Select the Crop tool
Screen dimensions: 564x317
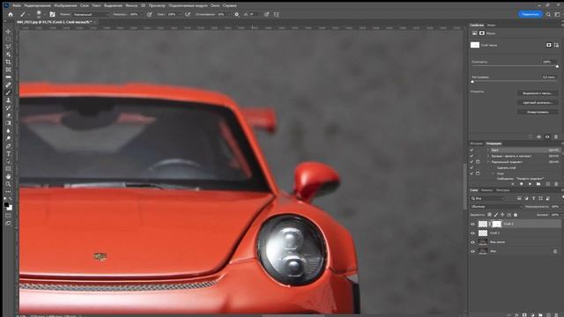click(8, 63)
